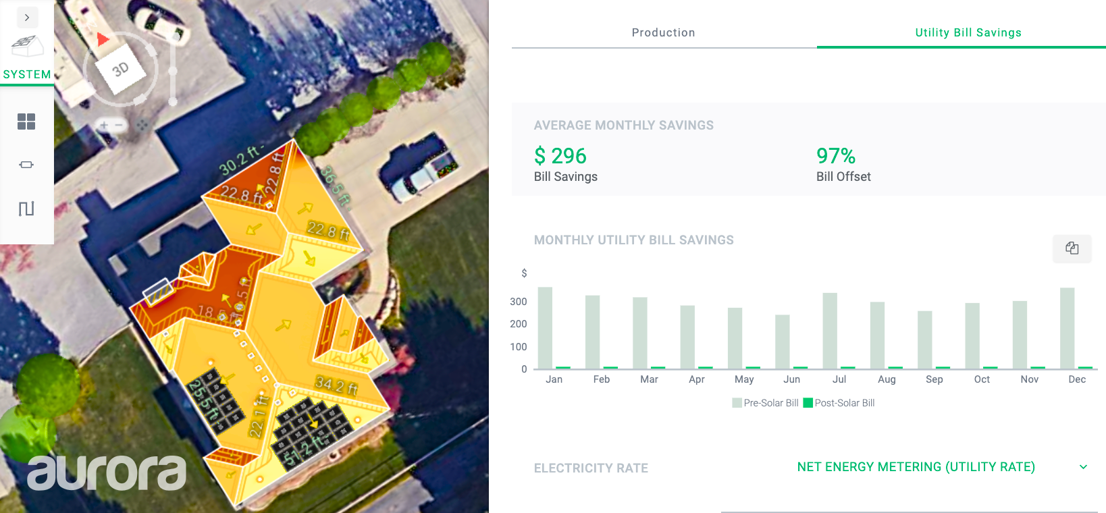Open the Net Energy Metering rate dropdown
This screenshot has width=1106, height=513.
pos(916,467)
